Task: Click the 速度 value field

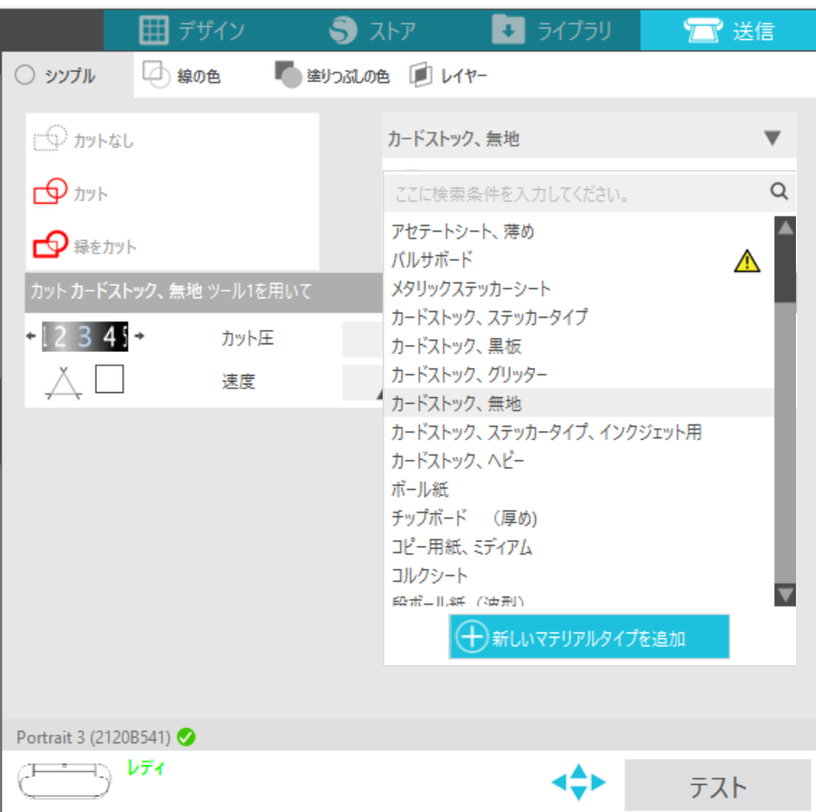Action: pyautogui.click(x=363, y=383)
